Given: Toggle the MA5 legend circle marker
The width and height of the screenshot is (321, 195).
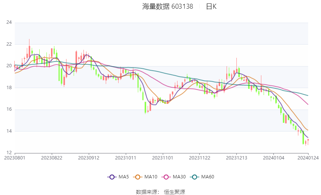Looking at the screenshot, I should pyautogui.click(x=111, y=177).
